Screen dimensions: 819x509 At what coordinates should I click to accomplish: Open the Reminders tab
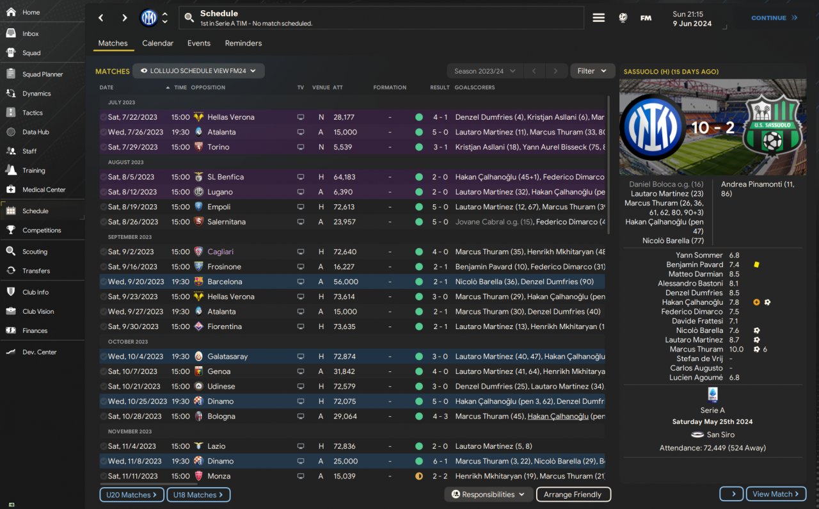tap(243, 44)
